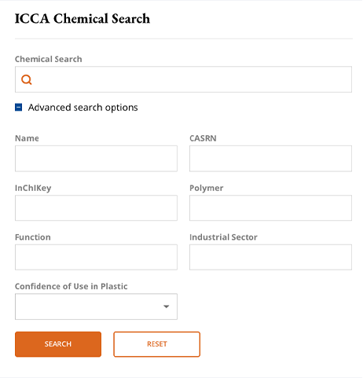The height and width of the screenshot is (378, 363).
Task: Click the Chemical Search input box
Action: coord(183,79)
